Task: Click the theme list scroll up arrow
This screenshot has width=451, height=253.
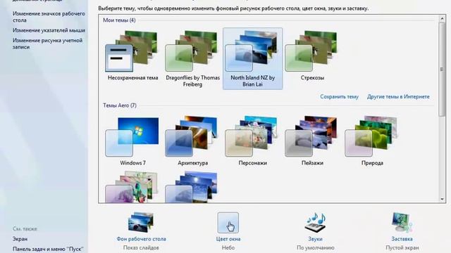Action: 442,19
